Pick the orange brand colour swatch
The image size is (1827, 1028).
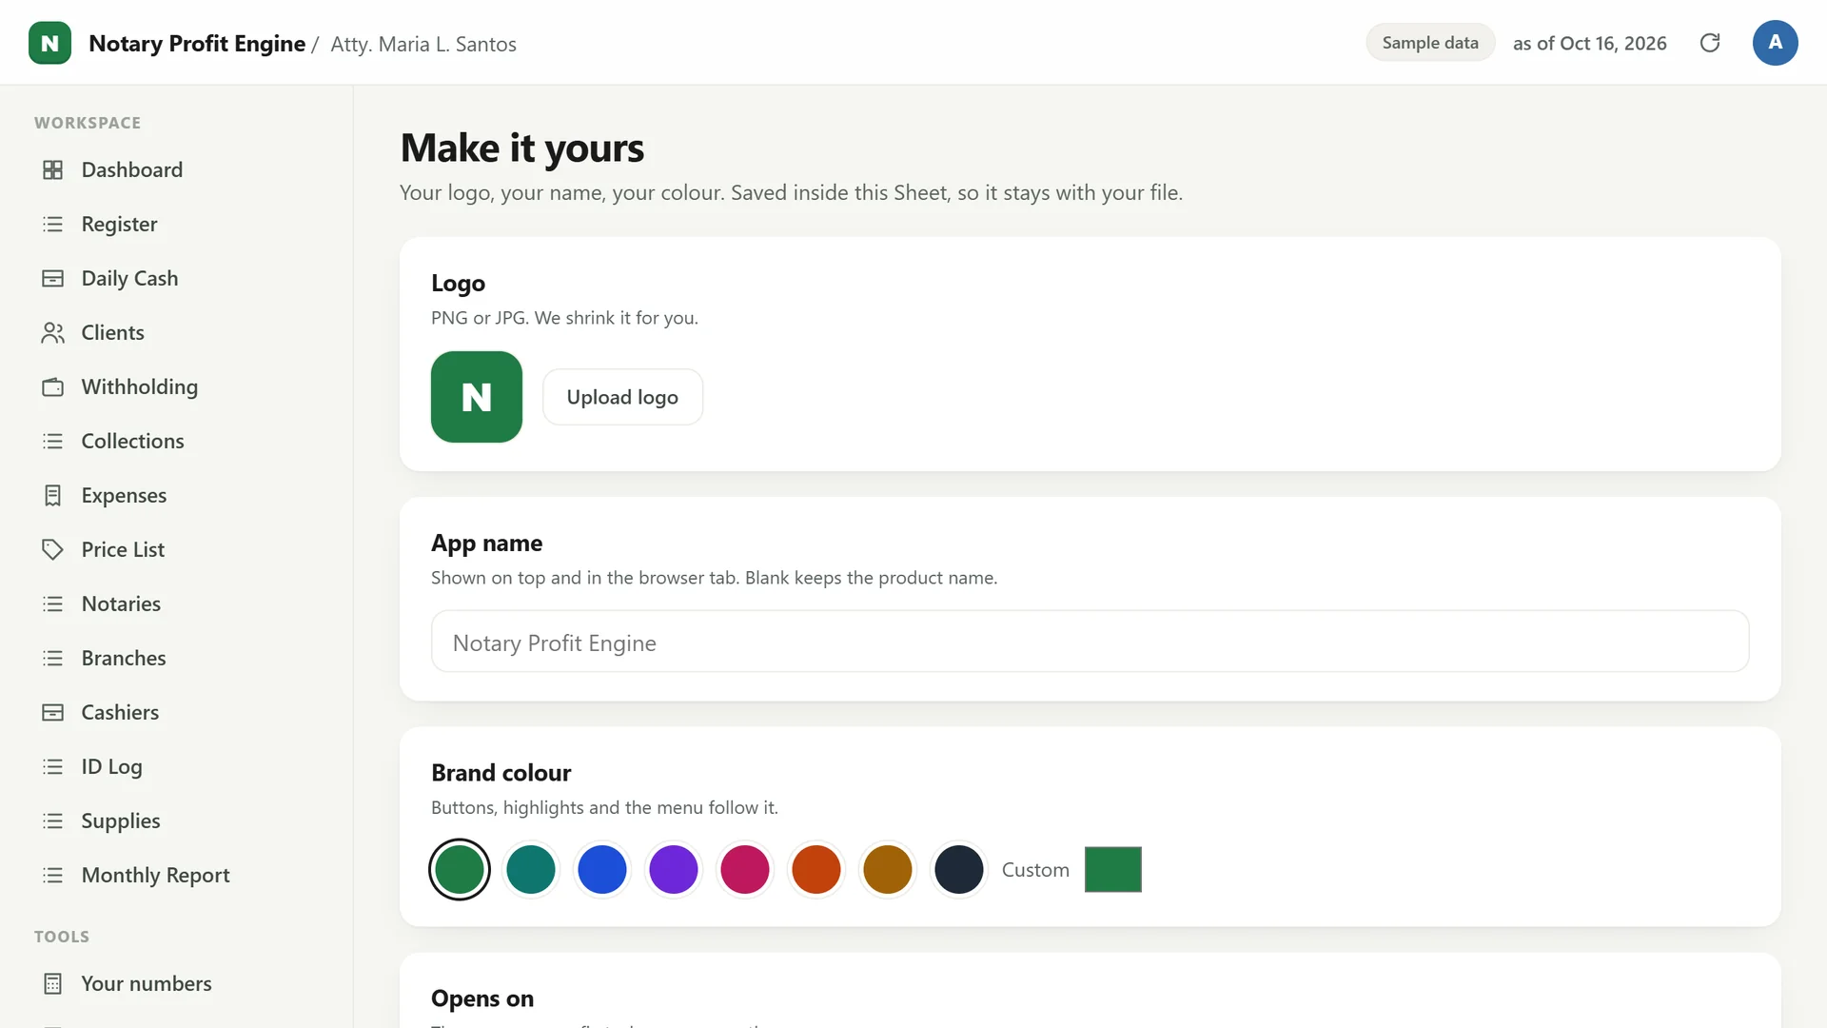tap(816, 869)
